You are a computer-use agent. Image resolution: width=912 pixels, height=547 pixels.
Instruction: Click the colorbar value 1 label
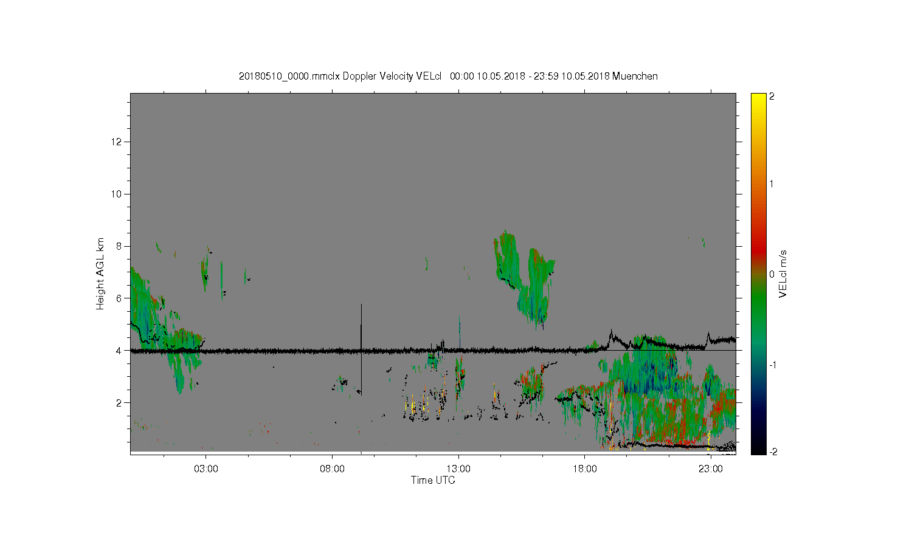(772, 184)
